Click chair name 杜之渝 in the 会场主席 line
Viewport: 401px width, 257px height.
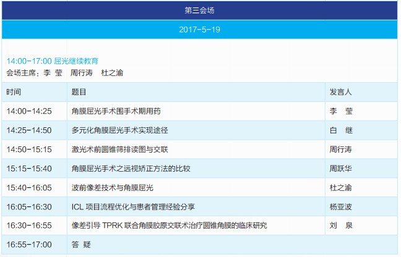coord(112,72)
